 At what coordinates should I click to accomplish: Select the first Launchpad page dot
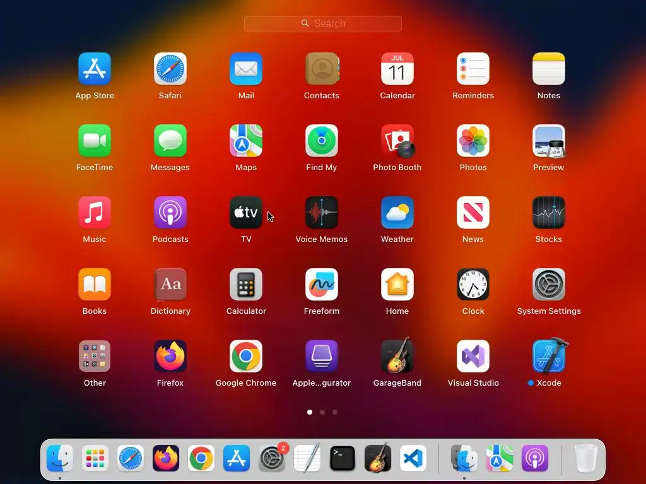tap(310, 412)
